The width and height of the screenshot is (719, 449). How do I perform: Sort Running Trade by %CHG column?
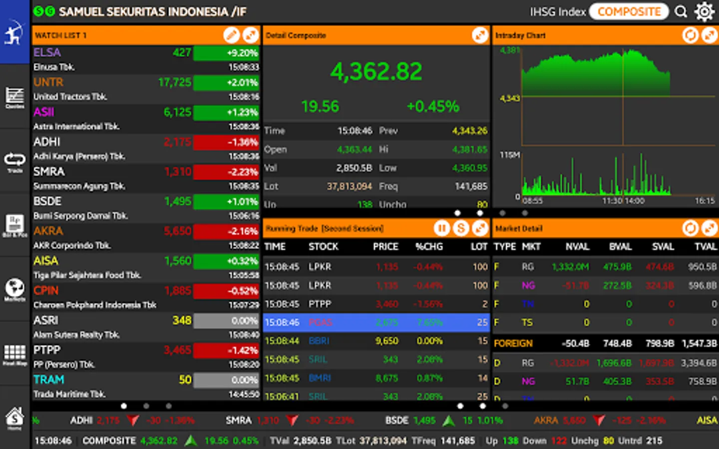429,246
